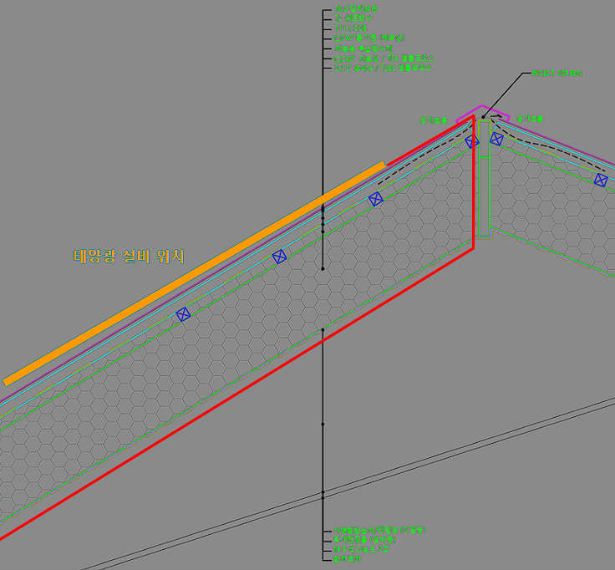The image size is (615, 570).
Task: Select the thick orange solar panel bar
Action: 194,272
